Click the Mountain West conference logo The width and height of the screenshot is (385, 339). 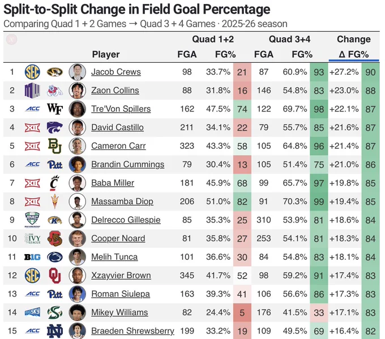tap(32, 91)
